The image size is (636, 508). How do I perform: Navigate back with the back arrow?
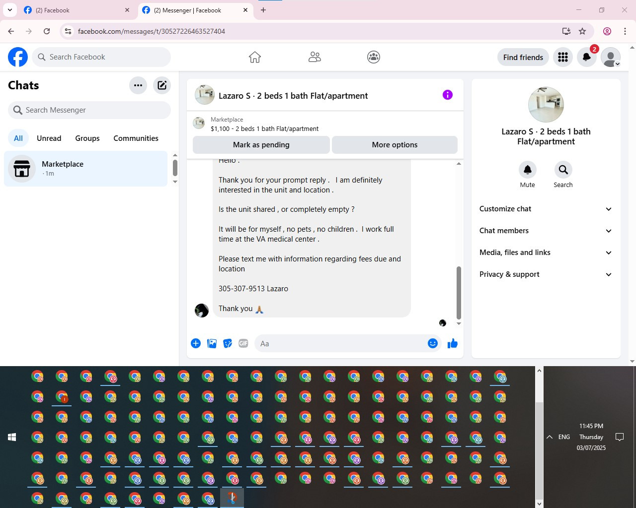[11, 31]
